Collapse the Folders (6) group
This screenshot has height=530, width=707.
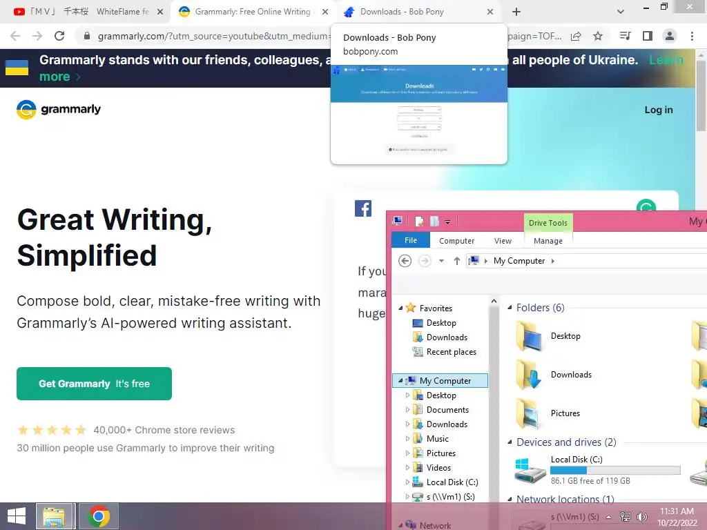[510, 307]
